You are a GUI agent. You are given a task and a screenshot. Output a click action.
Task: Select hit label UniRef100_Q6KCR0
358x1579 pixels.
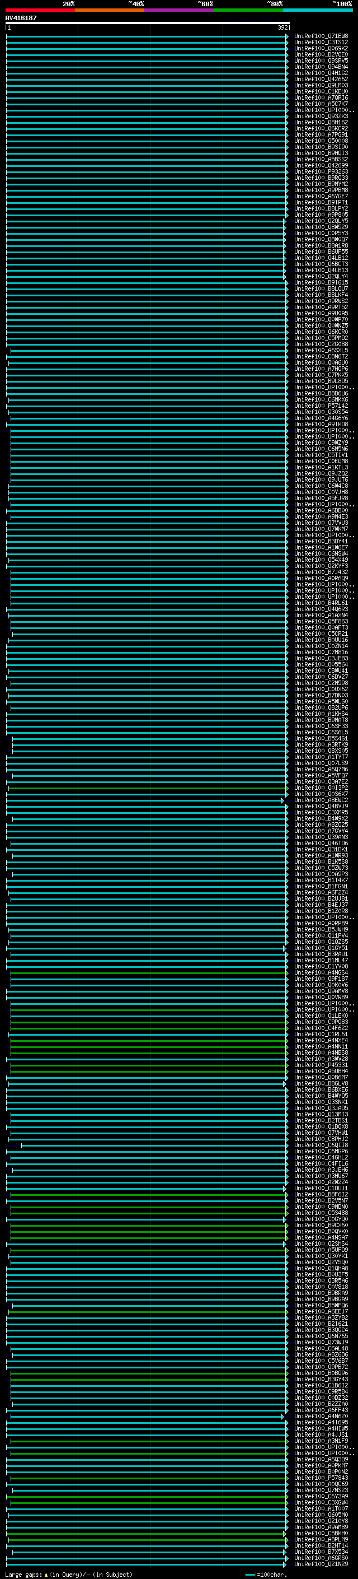321,332
